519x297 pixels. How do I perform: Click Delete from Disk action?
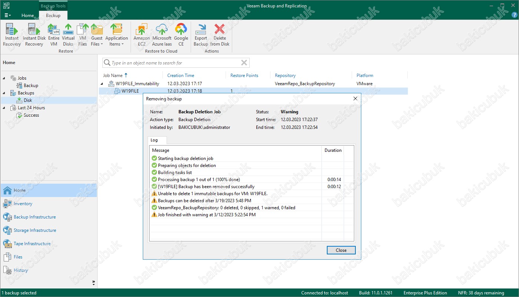click(x=220, y=35)
